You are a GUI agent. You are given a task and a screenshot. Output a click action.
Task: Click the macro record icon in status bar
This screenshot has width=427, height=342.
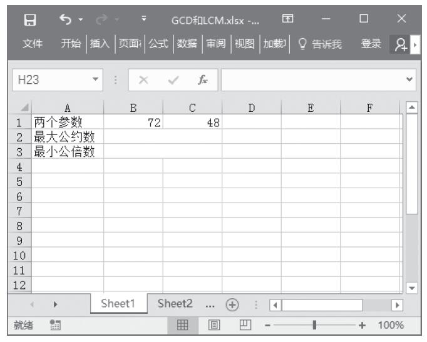[54, 325]
